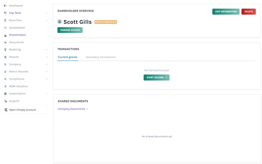Open the Company Documents link

click(71, 109)
